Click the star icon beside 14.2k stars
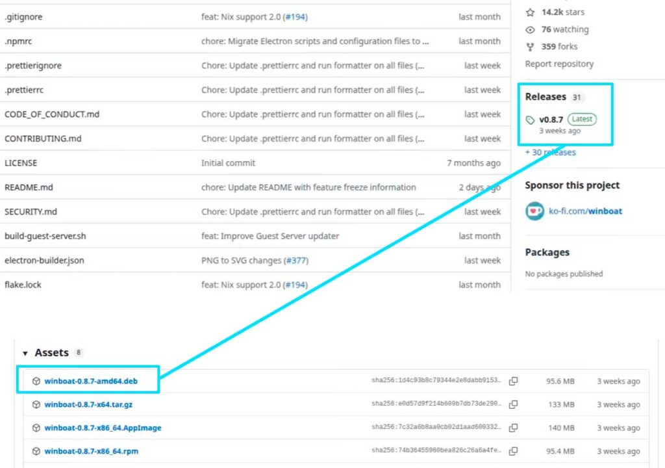This screenshot has height=468, width=665. coord(530,12)
